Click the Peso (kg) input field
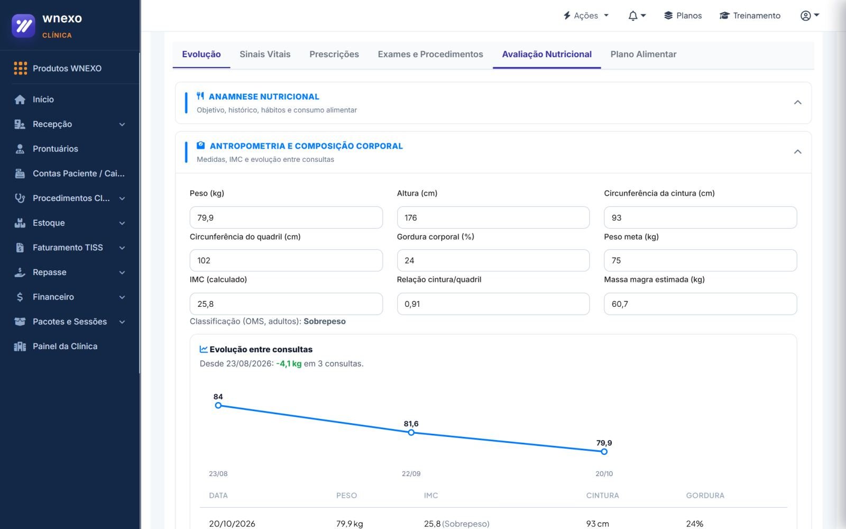The width and height of the screenshot is (846, 529). click(x=286, y=217)
